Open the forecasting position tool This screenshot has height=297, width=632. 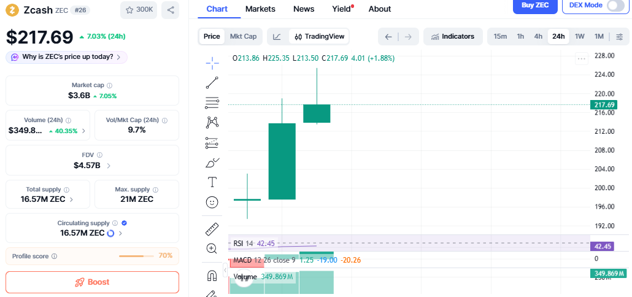coord(212,142)
